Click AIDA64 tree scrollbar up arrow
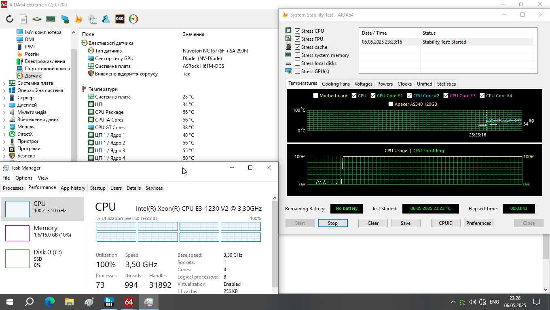The height and width of the screenshot is (310, 550). (74, 33)
